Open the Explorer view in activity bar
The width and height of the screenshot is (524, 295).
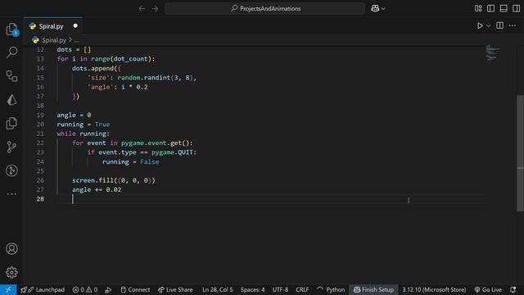pyautogui.click(x=11, y=29)
